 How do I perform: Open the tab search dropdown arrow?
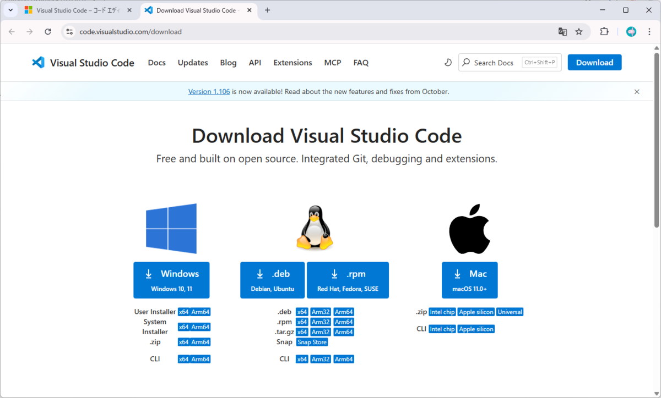click(x=10, y=10)
